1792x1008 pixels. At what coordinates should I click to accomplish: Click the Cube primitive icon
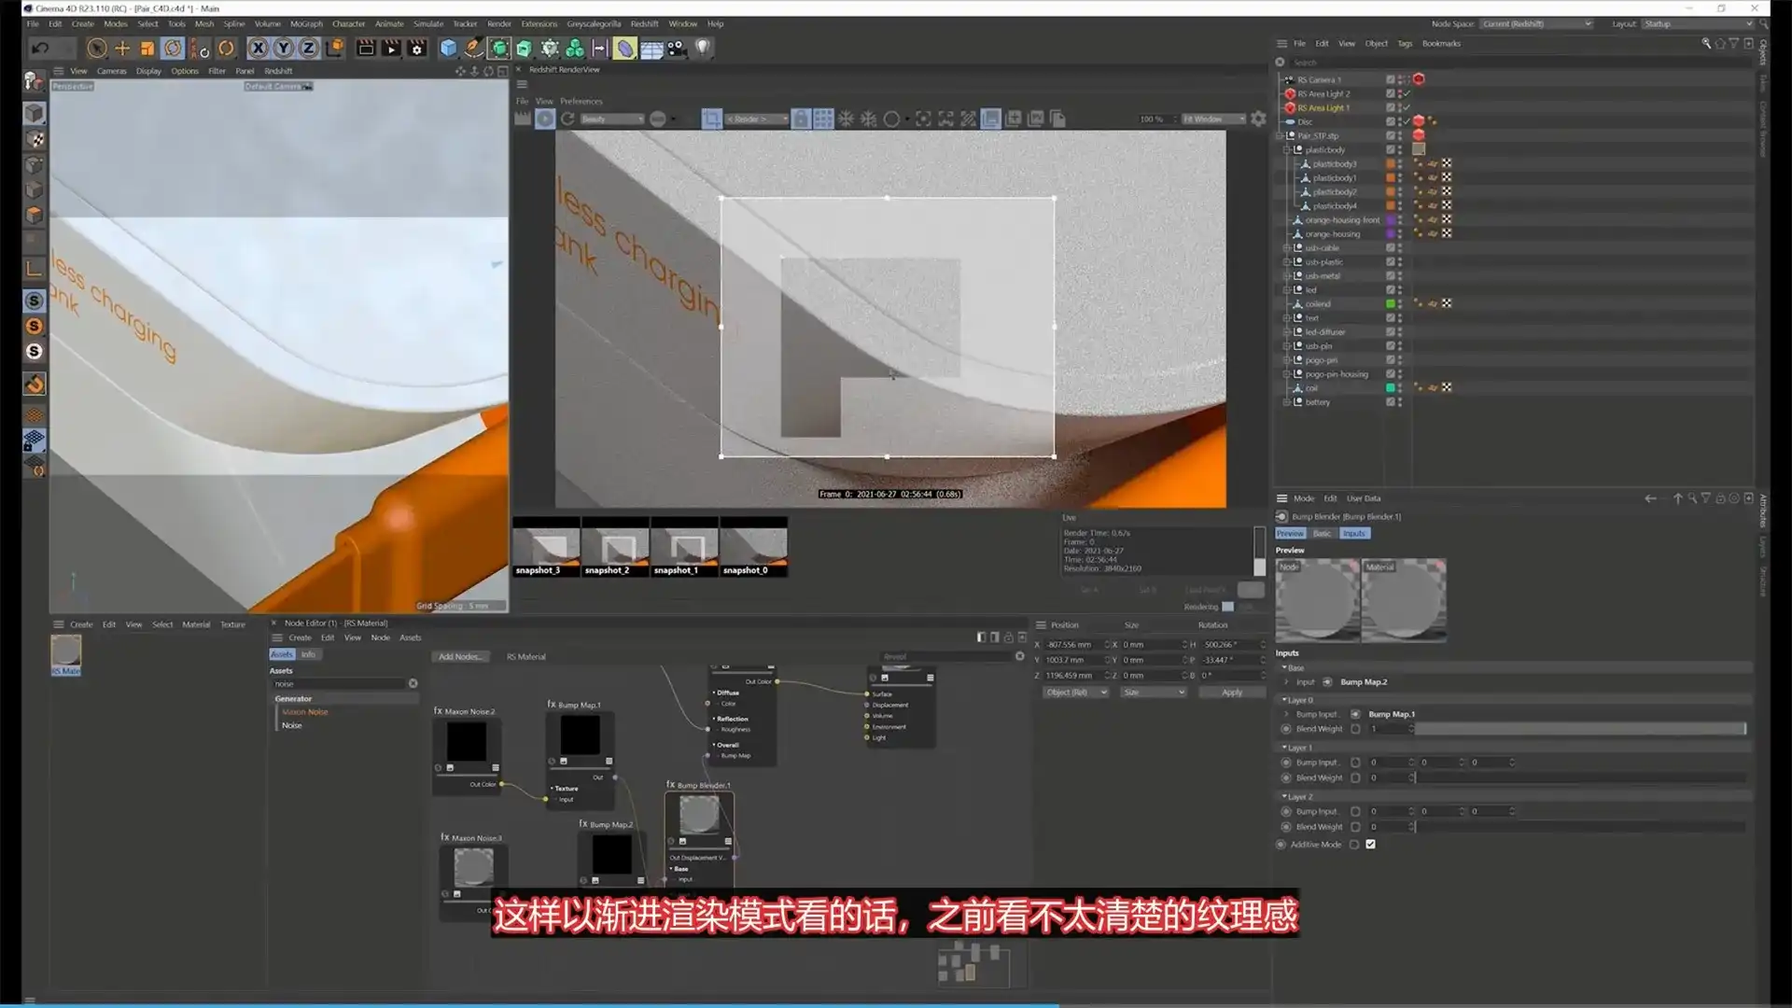[x=450, y=48]
